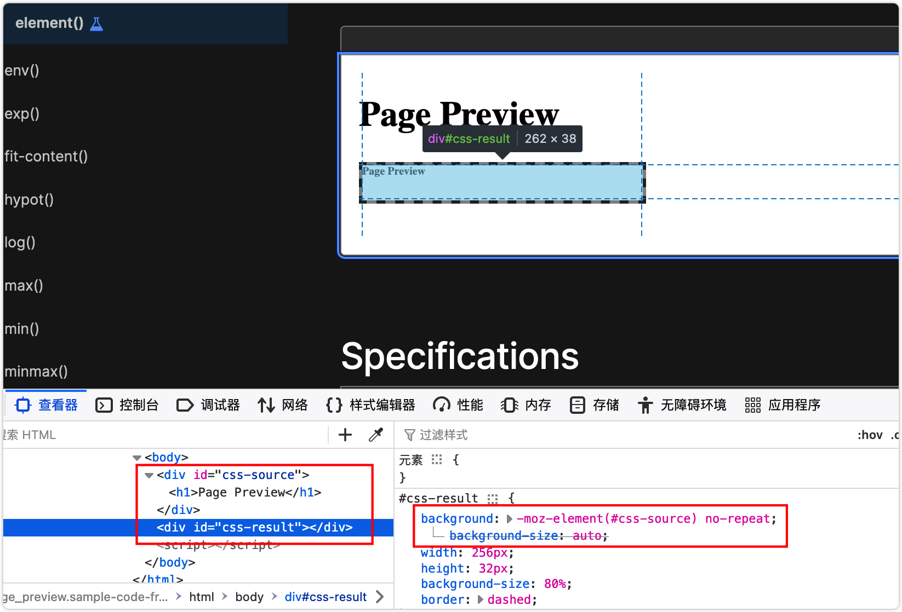902x612 pixels.
Task: Open the log() sidebar link
Action: tap(20, 243)
